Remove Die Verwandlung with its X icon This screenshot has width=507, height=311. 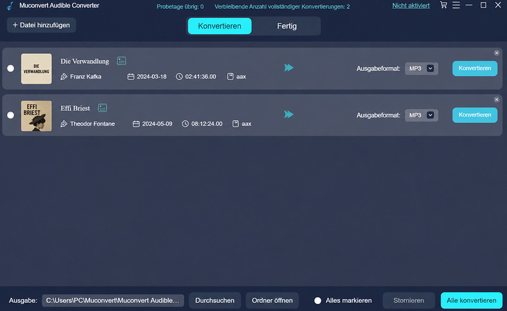pos(497,53)
